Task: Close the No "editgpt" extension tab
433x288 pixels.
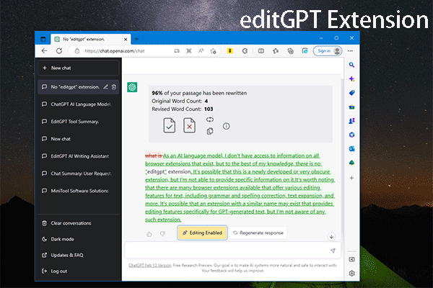Action: click(x=126, y=39)
